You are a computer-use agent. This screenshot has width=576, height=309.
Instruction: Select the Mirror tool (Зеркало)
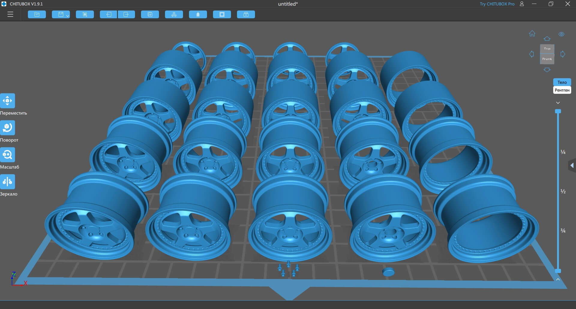coord(7,182)
